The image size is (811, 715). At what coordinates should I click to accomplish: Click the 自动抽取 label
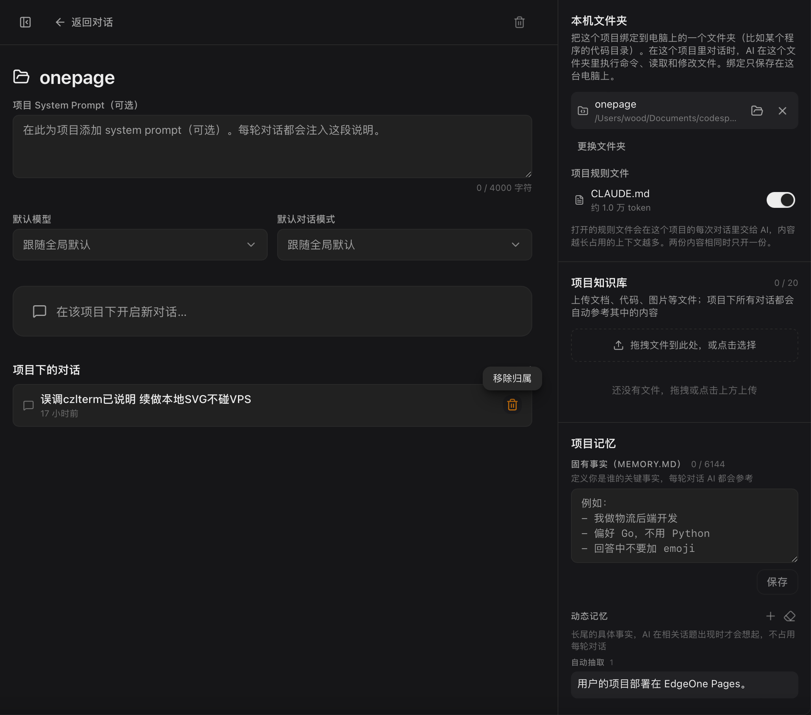click(588, 662)
